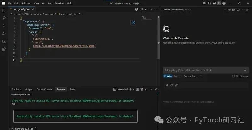This screenshot has height=130, width=252.
Task: Start a new Cascade conversation with plus
Action: 225,10
